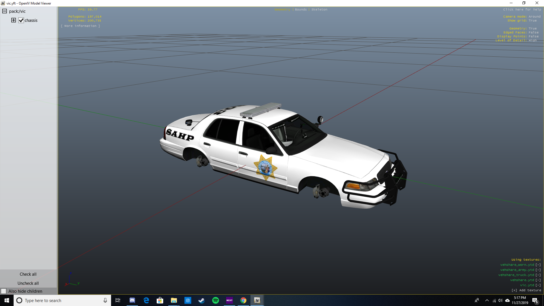Screen dimensions: 544x306
Task: Switch to the Bounds view tab
Action: coord(301,10)
